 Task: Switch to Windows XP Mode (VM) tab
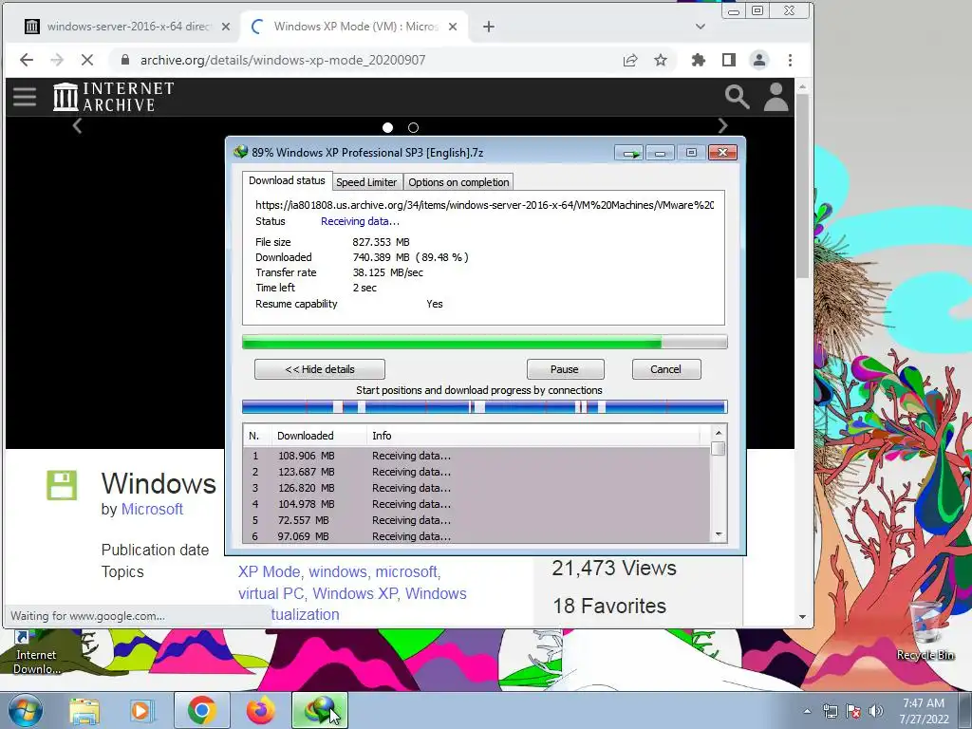click(355, 27)
